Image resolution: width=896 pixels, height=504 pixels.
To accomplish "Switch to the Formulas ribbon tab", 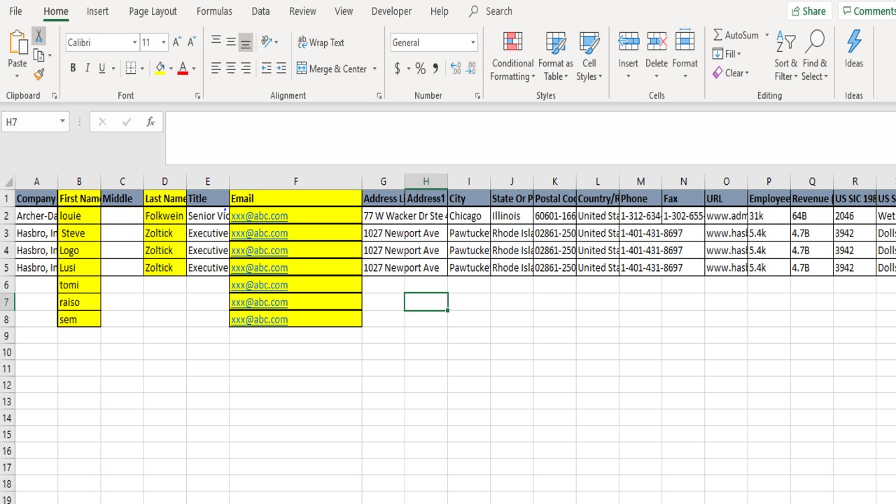I will point(214,11).
